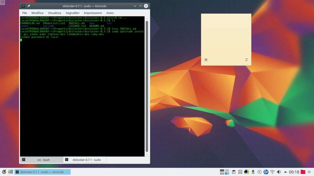This screenshot has height=176, width=314.
Task: Open the Impostazioni menu
Action: (x=93, y=13)
